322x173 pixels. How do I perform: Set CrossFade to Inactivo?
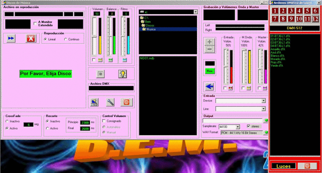pyautogui.click(x=7, y=121)
